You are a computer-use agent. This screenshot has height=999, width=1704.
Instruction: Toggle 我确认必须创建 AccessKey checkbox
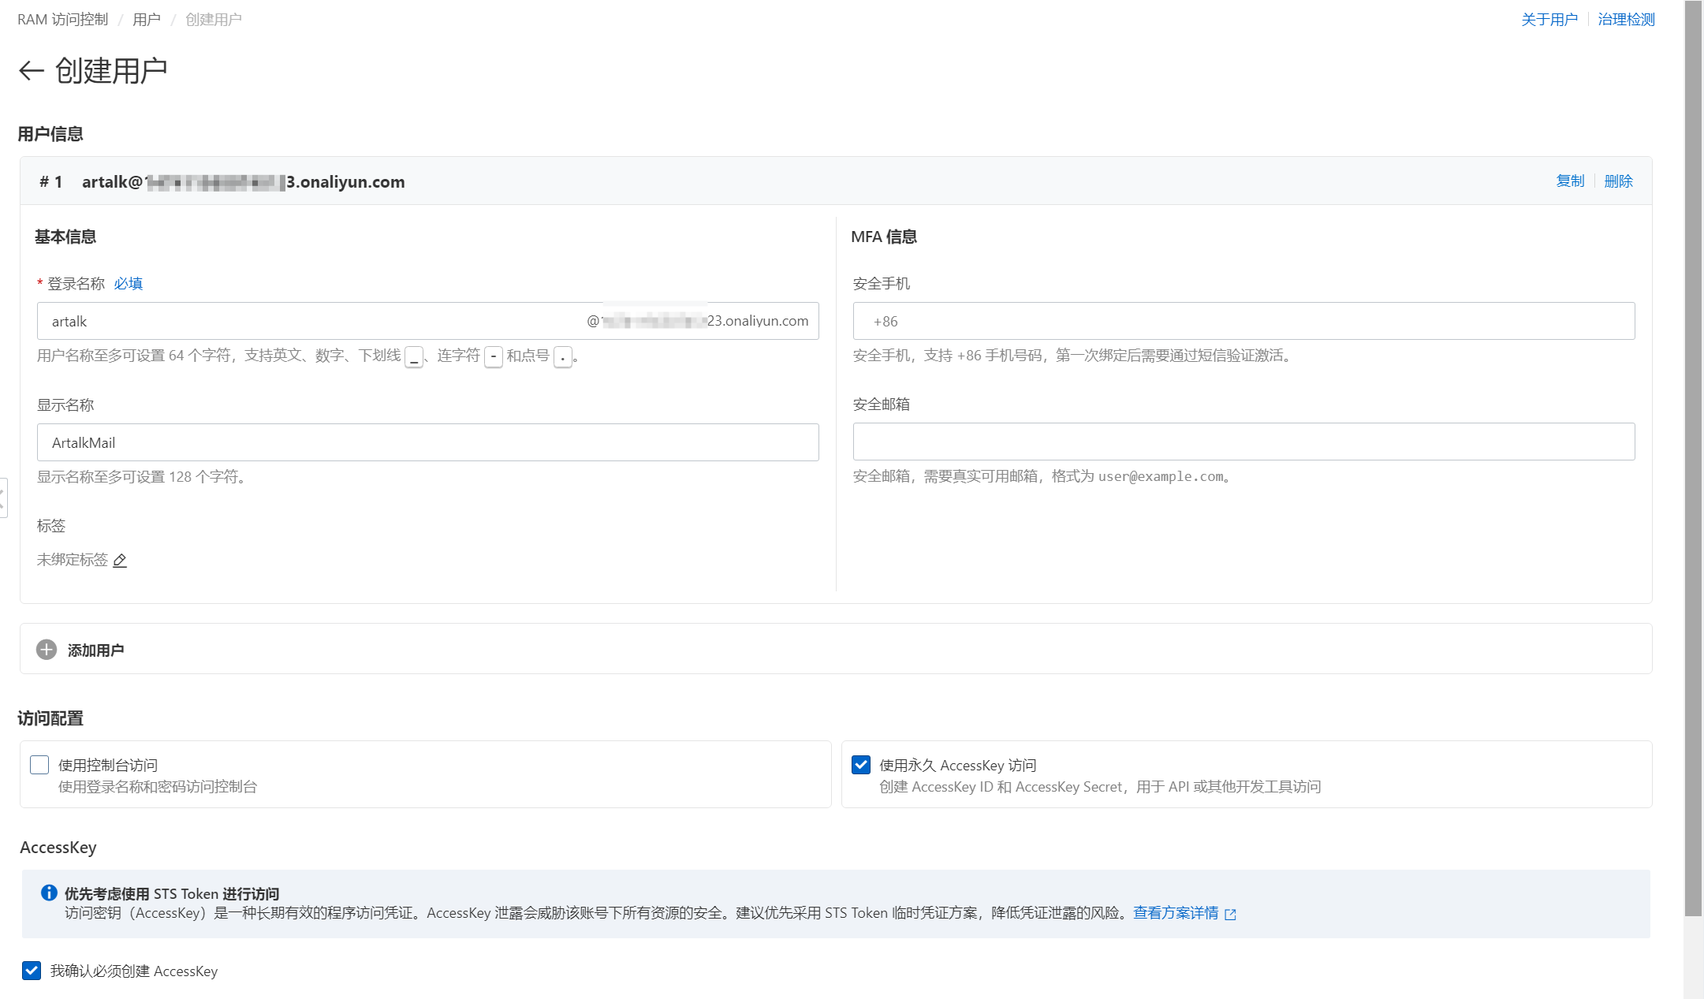pos(32,971)
